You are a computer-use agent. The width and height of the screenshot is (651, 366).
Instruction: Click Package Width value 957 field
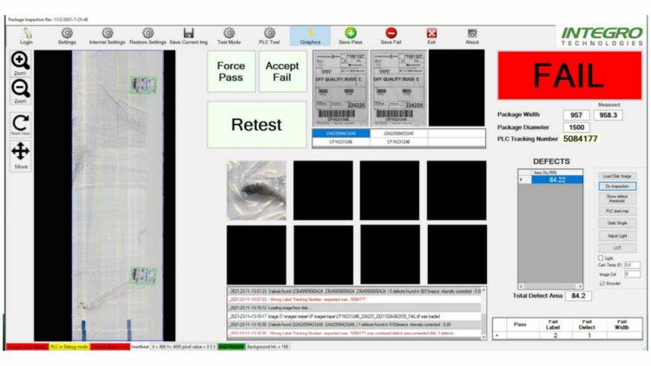[x=576, y=115]
